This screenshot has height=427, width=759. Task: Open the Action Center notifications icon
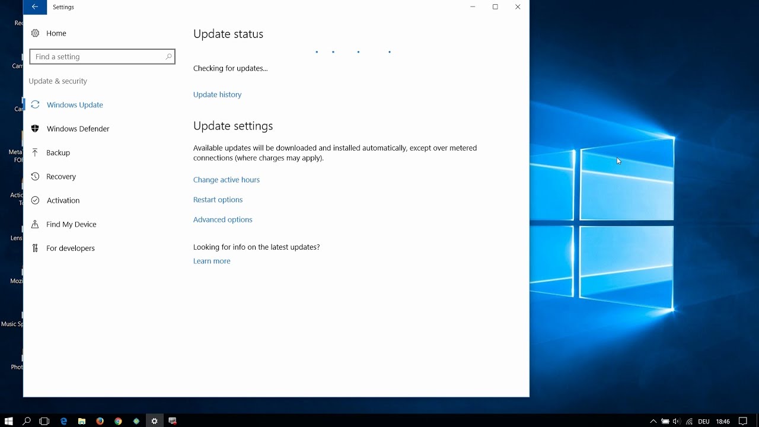pos(743,422)
